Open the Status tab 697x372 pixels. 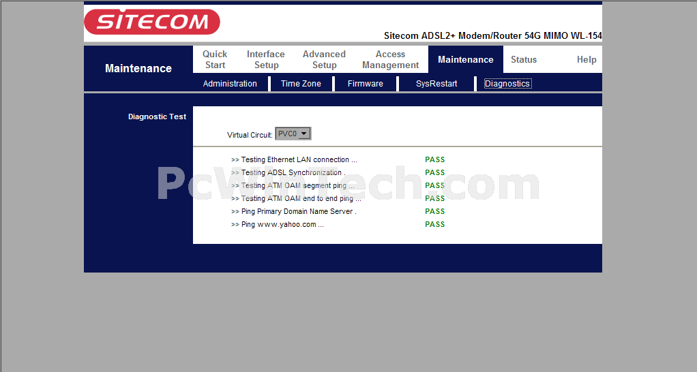point(524,59)
